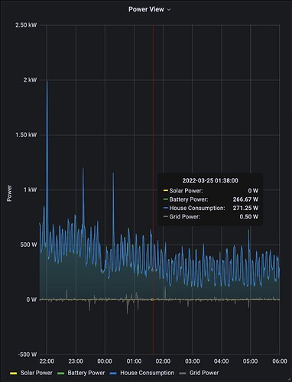This screenshot has height=382, width=292.
Task: Click the 03:00 time axis label
Action: pos(192,361)
